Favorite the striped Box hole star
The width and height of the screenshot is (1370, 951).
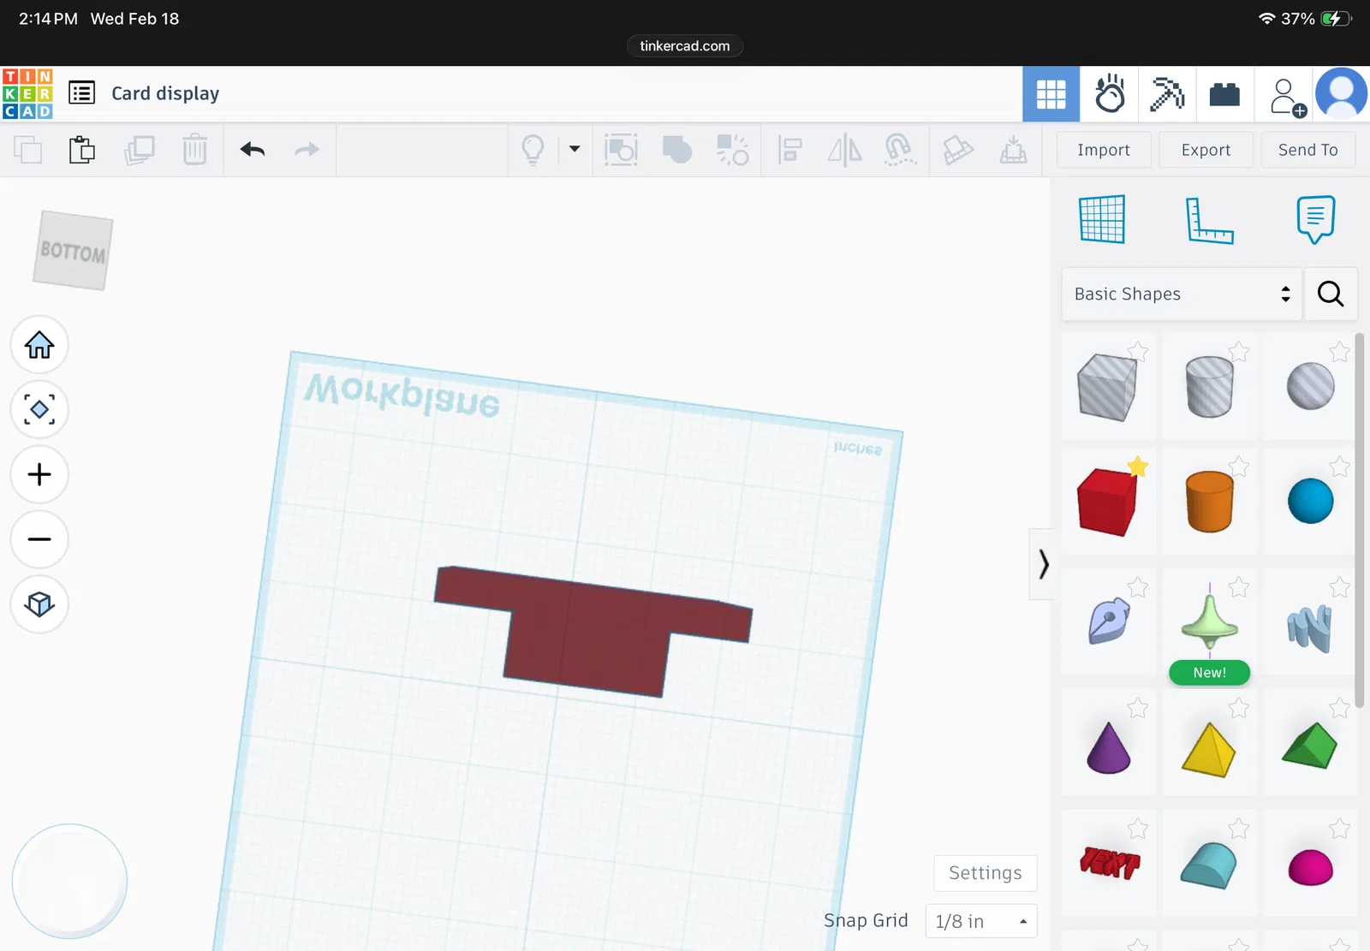pyautogui.click(x=1138, y=351)
